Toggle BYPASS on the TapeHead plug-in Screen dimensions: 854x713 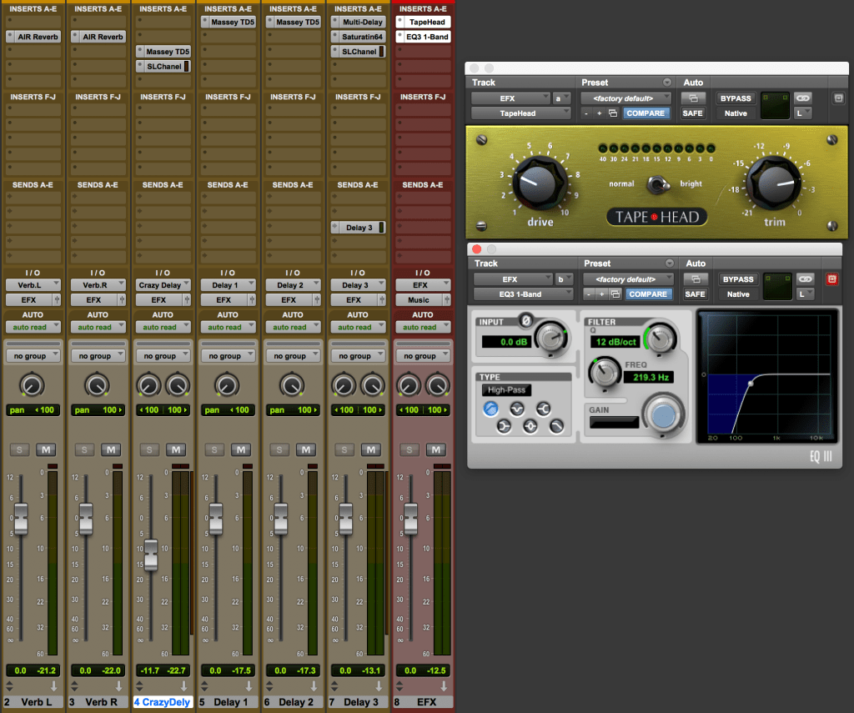tap(735, 98)
